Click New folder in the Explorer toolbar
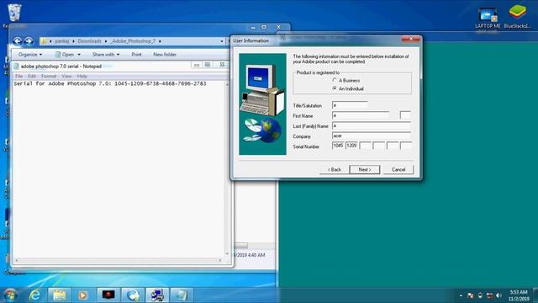Image resolution: width=538 pixels, height=303 pixels. click(165, 55)
